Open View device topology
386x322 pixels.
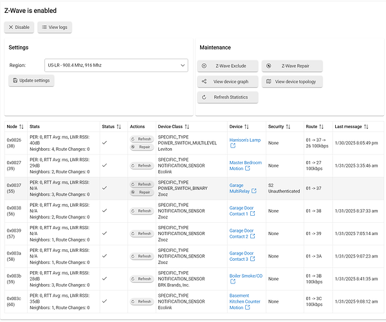pos(292,82)
